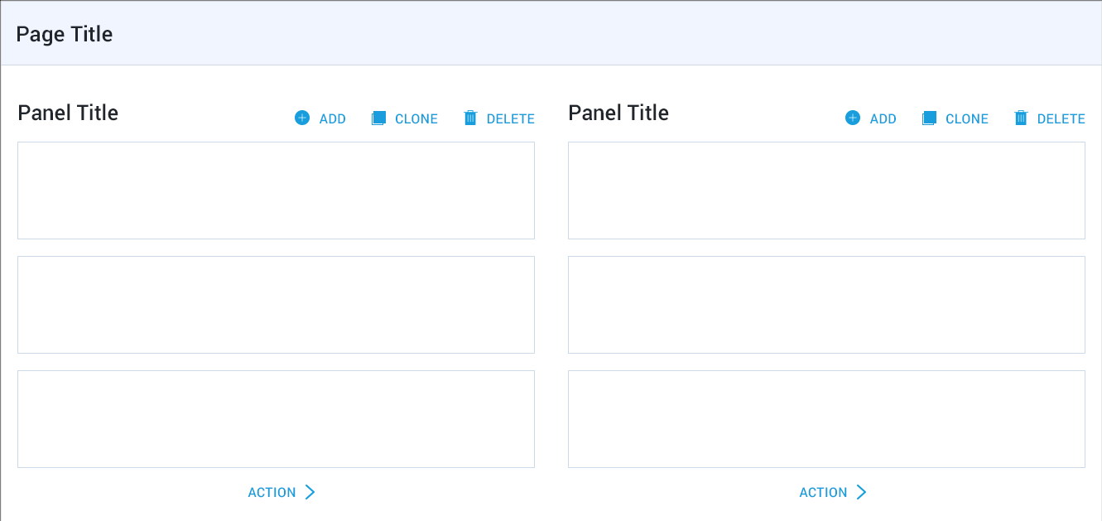Click the CLONE label in the right panel toolbar
The width and height of the screenshot is (1102, 521).
[x=966, y=118]
